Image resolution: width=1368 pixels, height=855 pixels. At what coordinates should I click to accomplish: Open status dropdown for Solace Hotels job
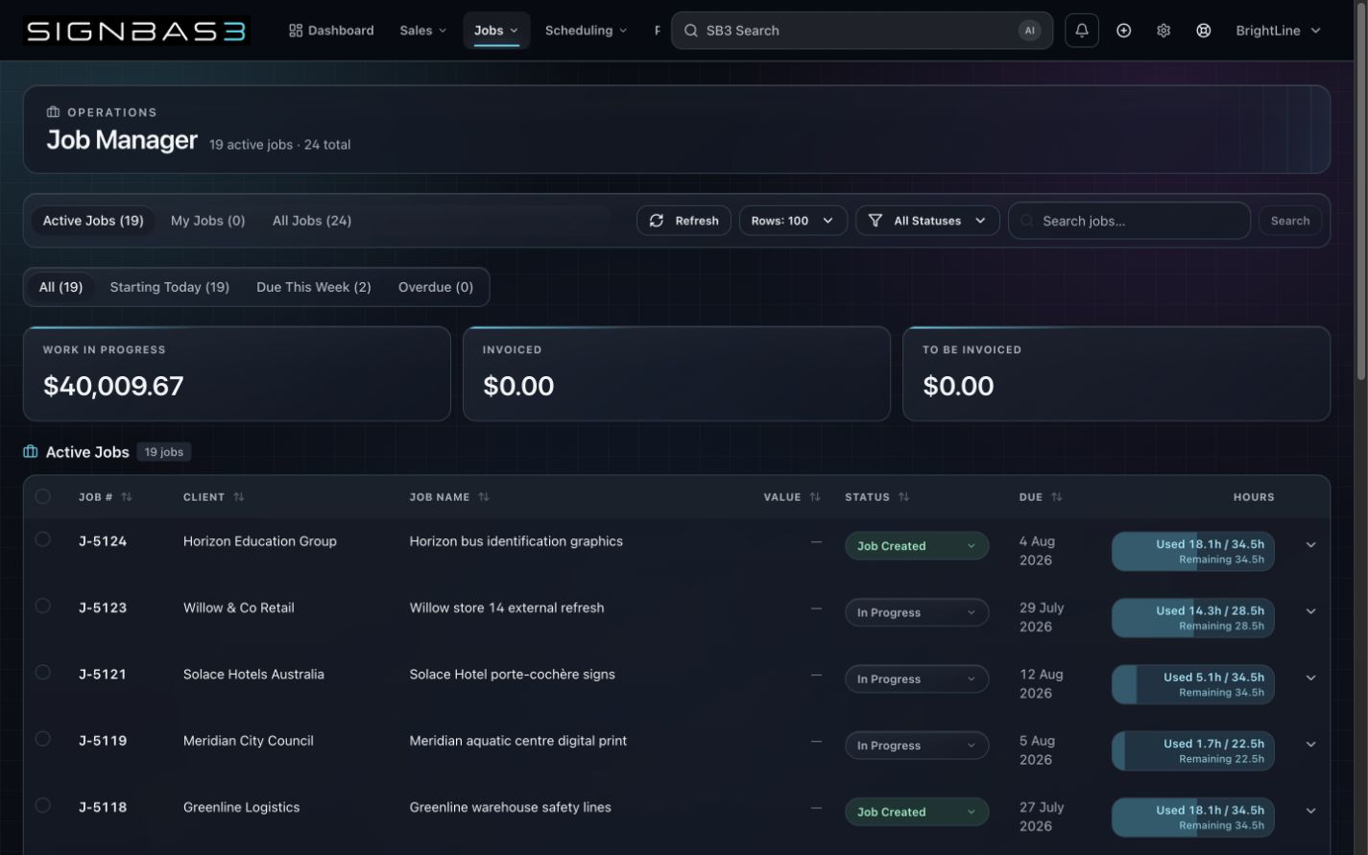pyautogui.click(x=917, y=678)
